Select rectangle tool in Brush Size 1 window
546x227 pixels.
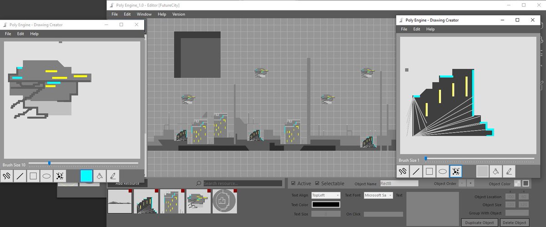click(x=429, y=171)
